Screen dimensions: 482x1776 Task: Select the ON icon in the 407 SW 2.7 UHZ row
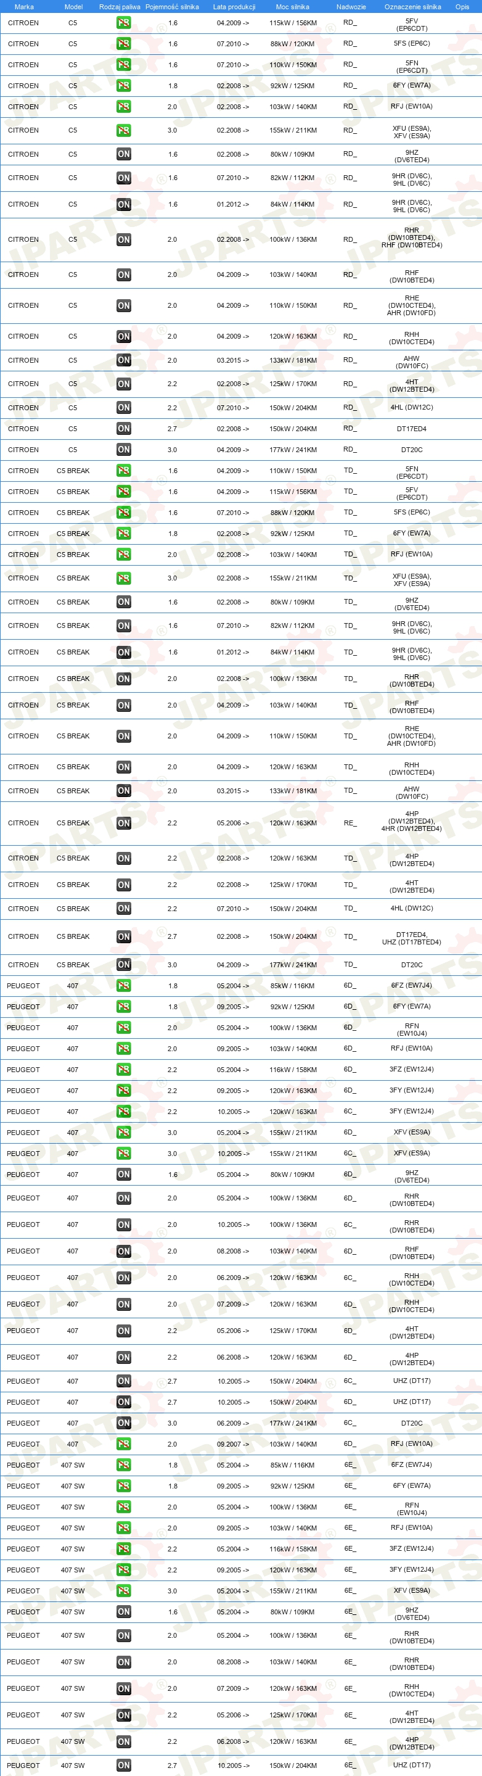[x=123, y=1766]
